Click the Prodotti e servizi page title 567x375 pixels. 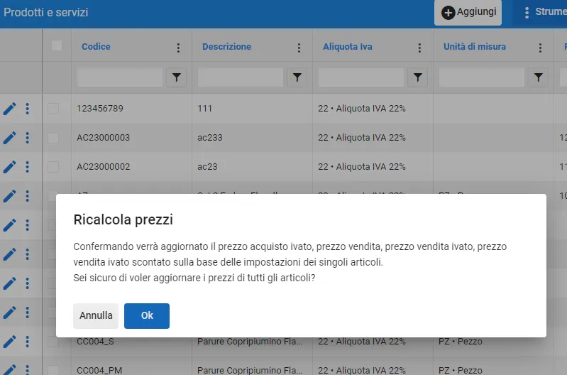click(x=46, y=12)
